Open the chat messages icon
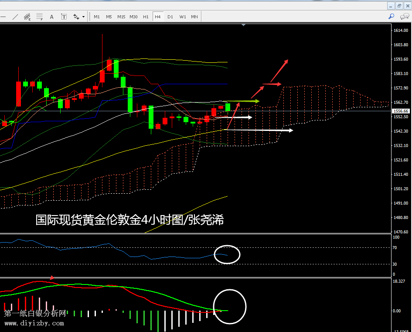 [x=404, y=17]
